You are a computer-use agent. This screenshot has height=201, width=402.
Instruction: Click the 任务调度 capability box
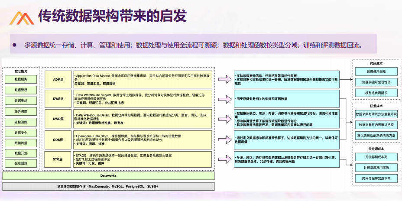21,111
